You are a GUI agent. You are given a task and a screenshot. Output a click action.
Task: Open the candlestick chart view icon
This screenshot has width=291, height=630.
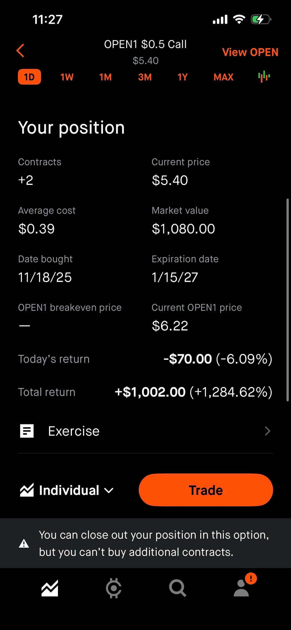(264, 77)
